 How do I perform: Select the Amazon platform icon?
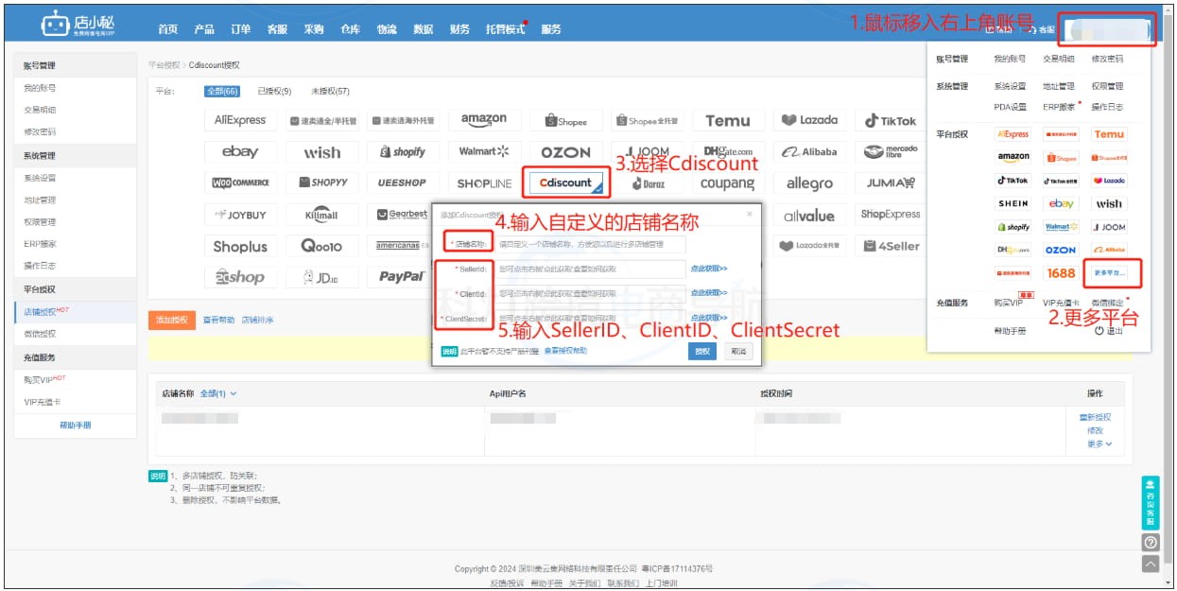pos(484,119)
